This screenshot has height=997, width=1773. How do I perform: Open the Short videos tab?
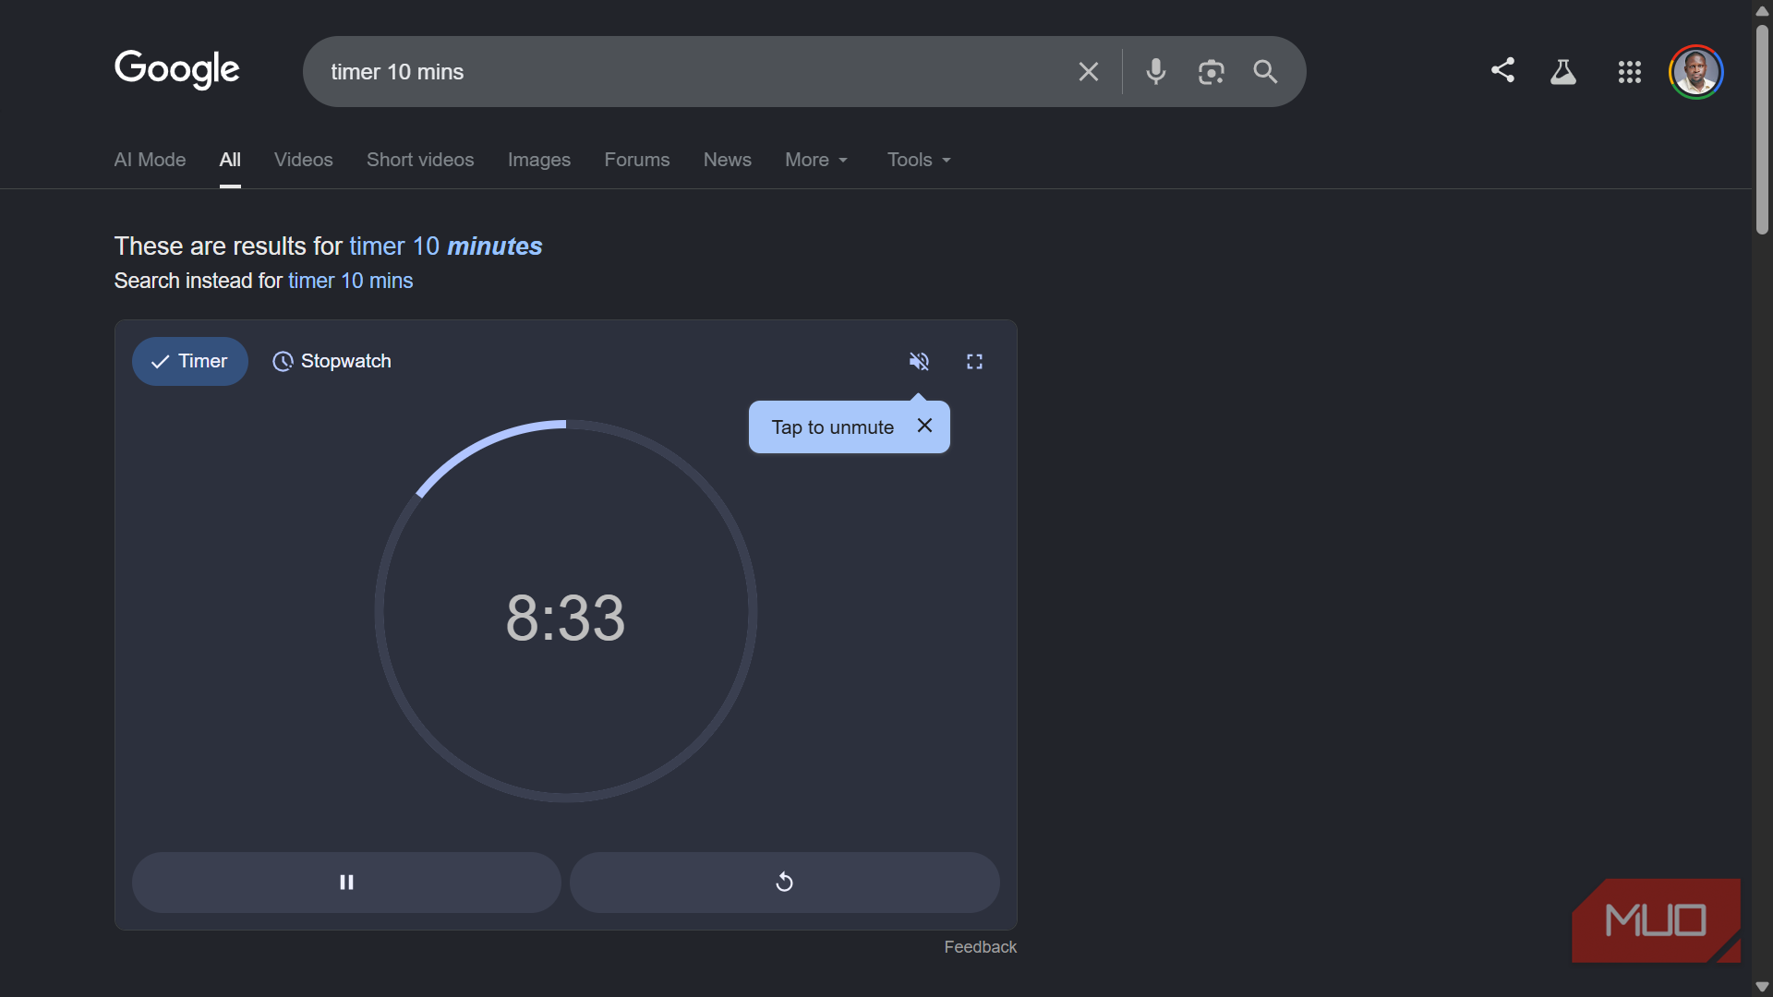tap(420, 160)
